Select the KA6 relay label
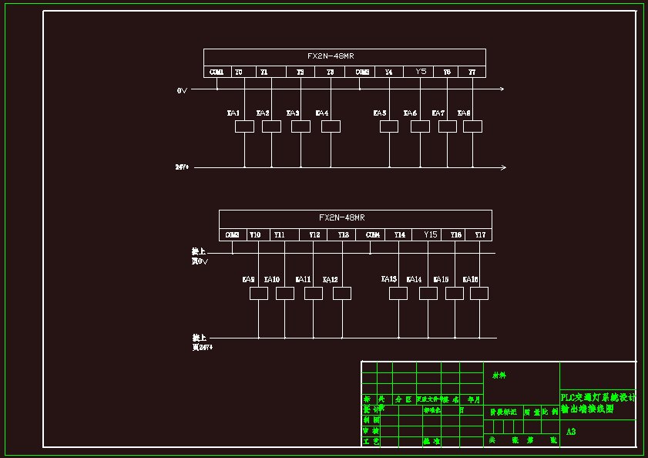The height and width of the screenshot is (458, 648). tap(411, 113)
